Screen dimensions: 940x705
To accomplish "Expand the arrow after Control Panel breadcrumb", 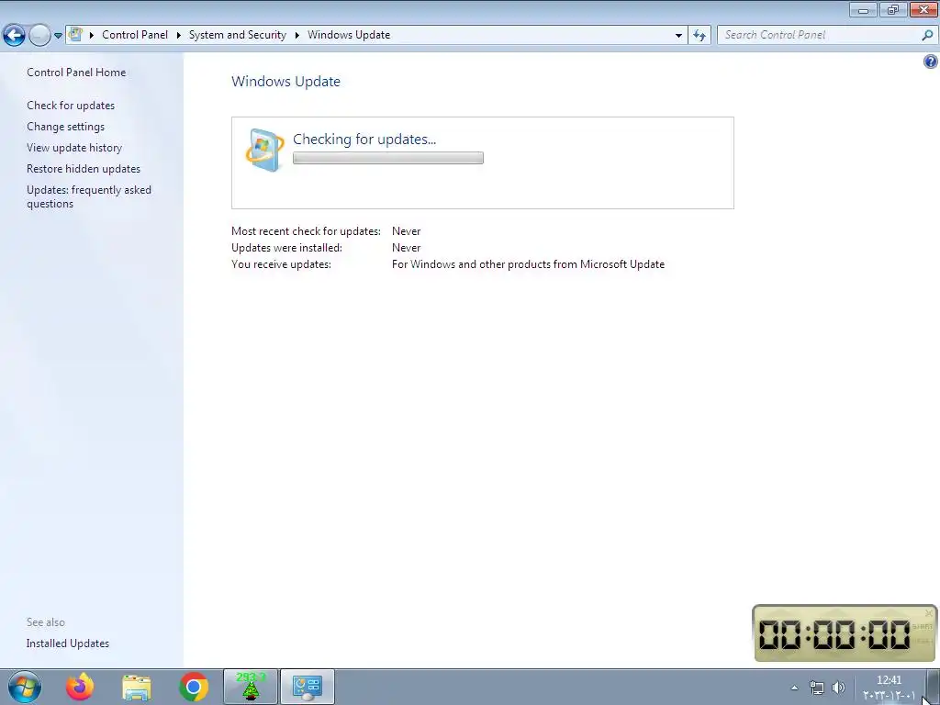I will (x=179, y=36).
